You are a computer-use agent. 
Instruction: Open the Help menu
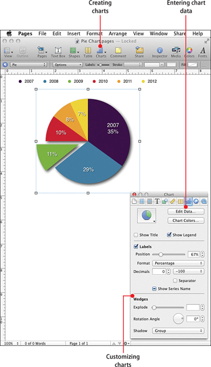pyautogui.click(x=198, y=33)
